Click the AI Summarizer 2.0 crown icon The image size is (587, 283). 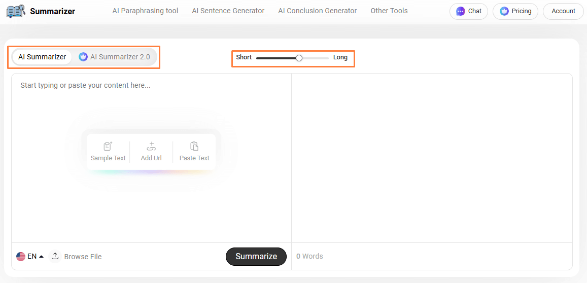pyautogui.click(x=83, y=57)
